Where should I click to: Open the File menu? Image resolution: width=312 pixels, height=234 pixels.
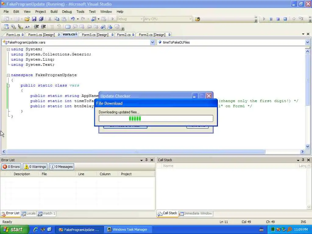6,12
